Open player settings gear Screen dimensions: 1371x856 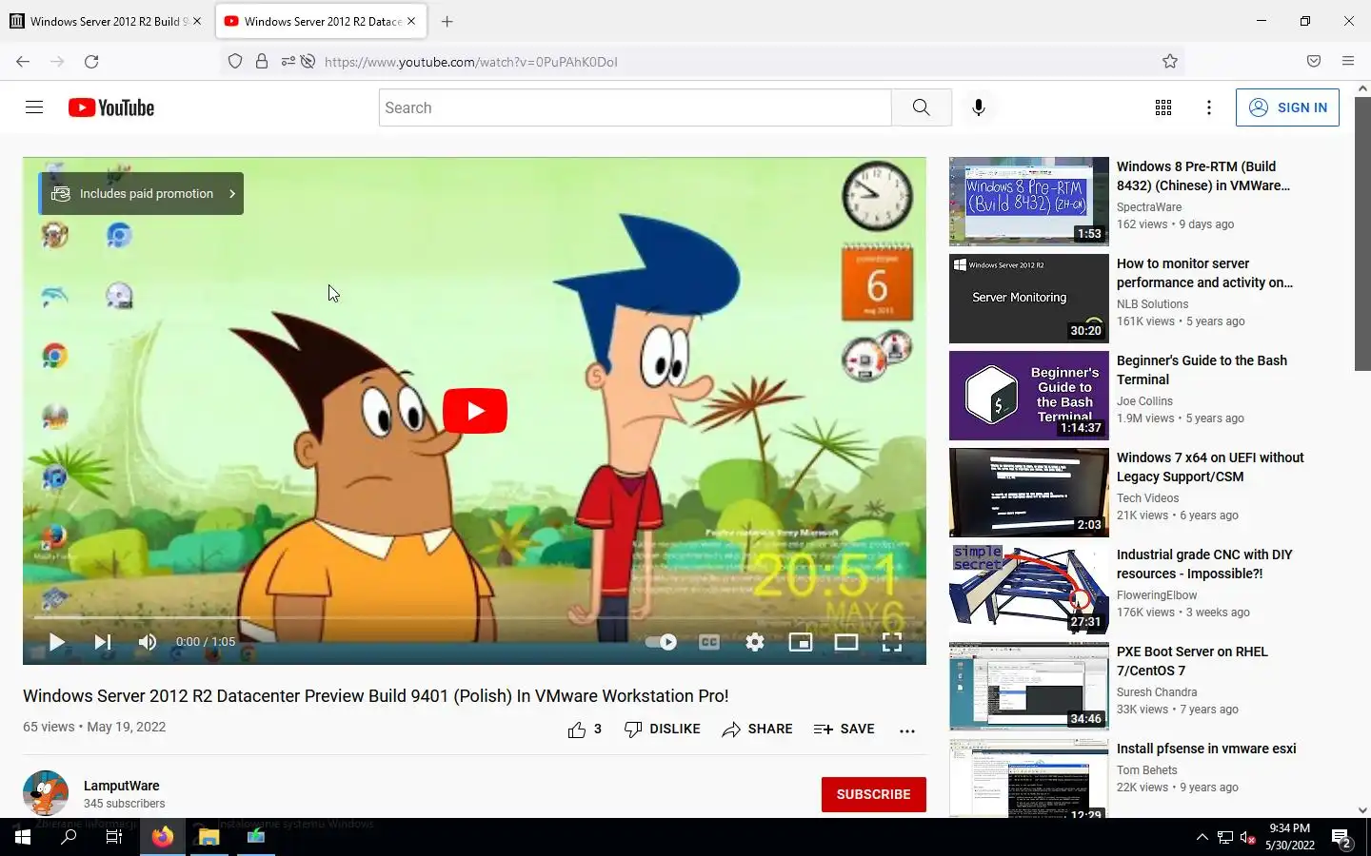point(755,642)
